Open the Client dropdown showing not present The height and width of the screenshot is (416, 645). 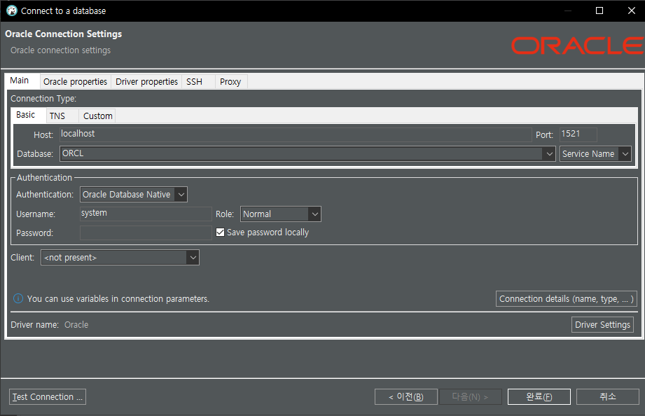[120, 258]
